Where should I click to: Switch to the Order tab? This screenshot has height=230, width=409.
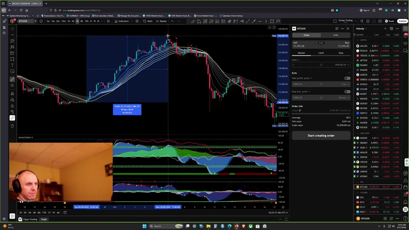[x=306, y=35]
